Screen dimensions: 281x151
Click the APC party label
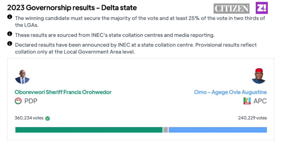click(x=260, y=101)
